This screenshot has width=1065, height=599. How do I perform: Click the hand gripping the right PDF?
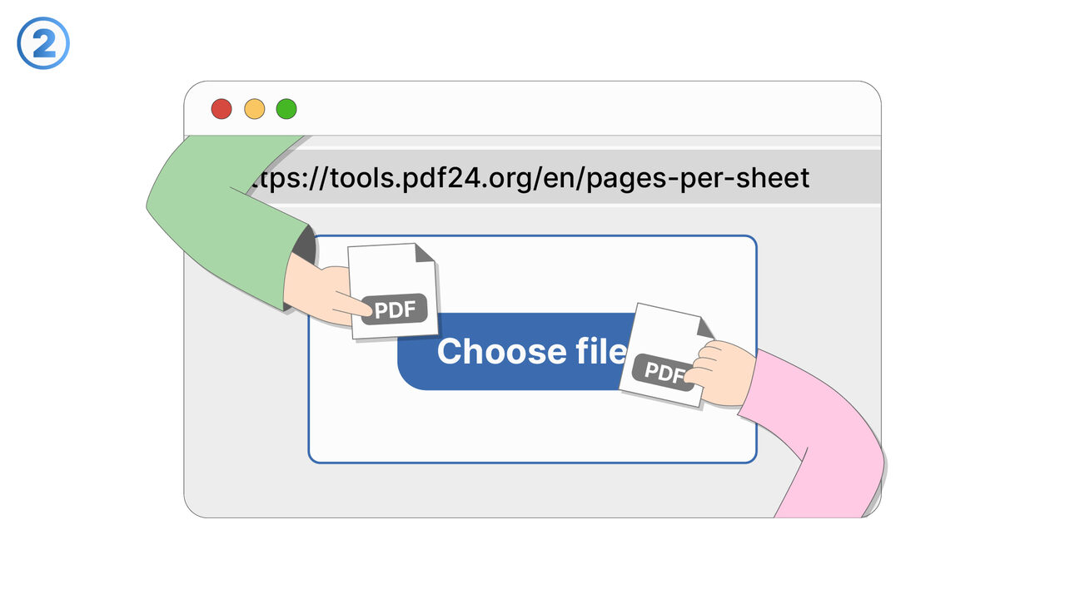click(721, 374)
